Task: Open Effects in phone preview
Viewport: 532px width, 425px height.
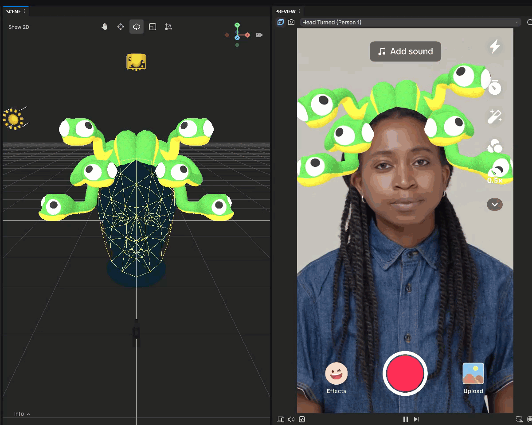Action: [x=336, y=379]
